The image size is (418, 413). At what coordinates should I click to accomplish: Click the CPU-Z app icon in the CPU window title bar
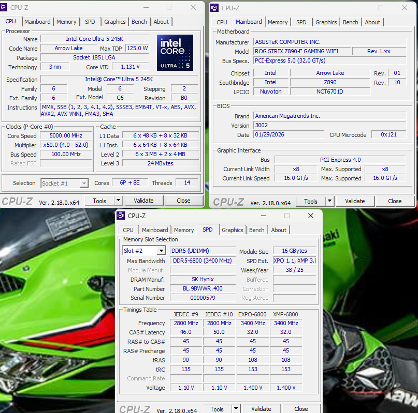[x=5, y=7]
